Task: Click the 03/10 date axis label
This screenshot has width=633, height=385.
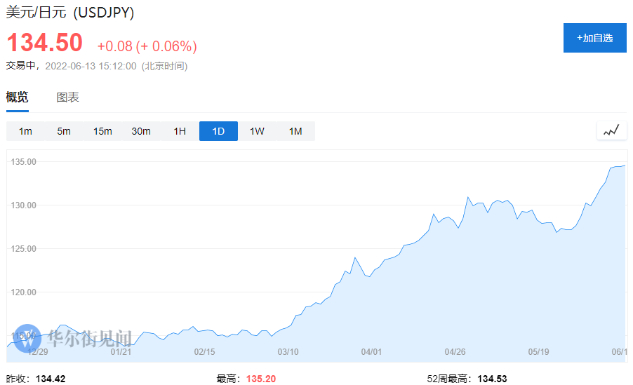Action: pos(288,352)
